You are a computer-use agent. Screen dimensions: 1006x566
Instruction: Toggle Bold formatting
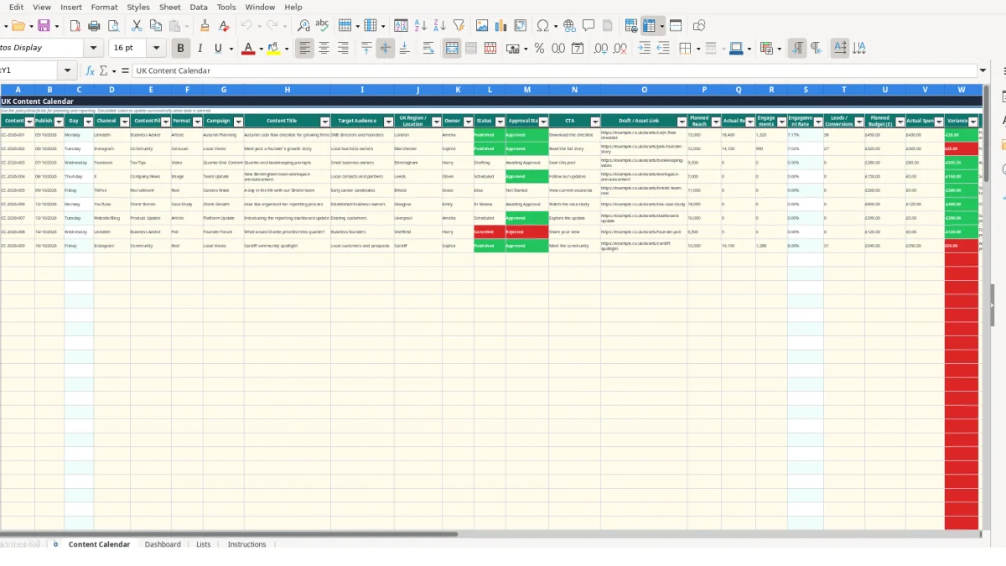(x=180, y=49)
